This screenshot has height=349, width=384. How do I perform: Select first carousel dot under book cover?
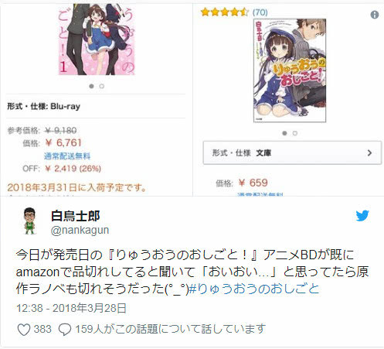pos(284,133)
